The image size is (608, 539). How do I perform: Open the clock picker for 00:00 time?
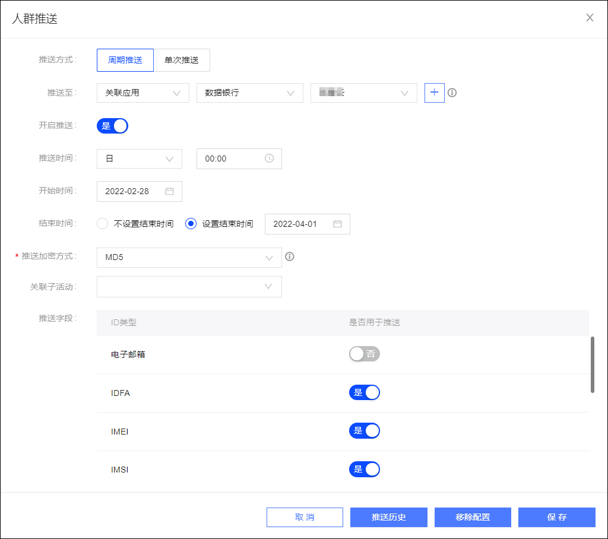pyautogui.click(x=269, y=158)
